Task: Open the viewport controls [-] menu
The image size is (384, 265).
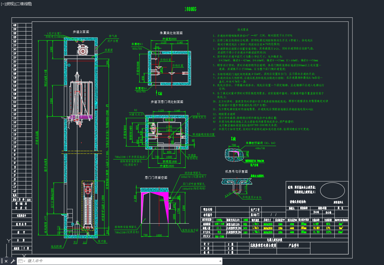Action: [3, 4]
